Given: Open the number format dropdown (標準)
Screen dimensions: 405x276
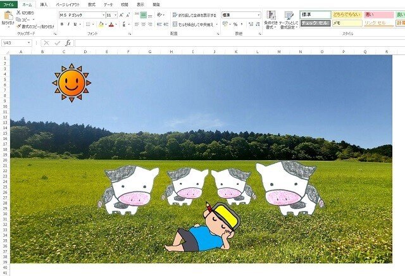Looking at the screenshot, I should pos(259,15).
